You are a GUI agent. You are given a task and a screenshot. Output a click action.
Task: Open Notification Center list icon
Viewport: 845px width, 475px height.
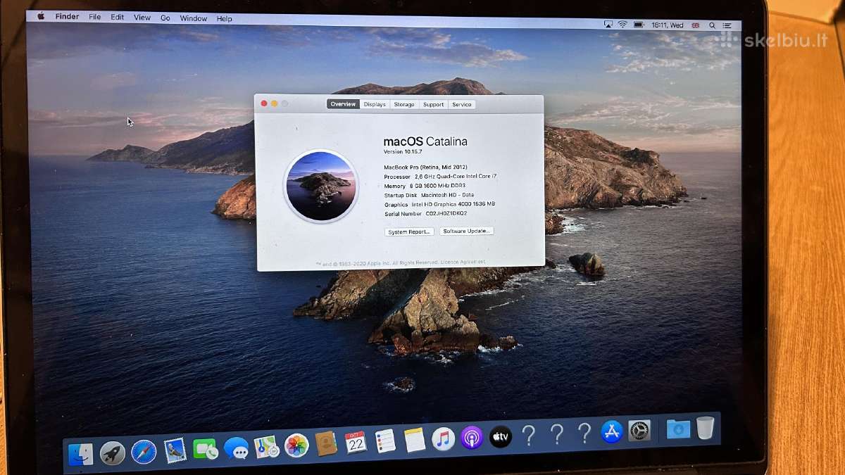click(726, 25)
